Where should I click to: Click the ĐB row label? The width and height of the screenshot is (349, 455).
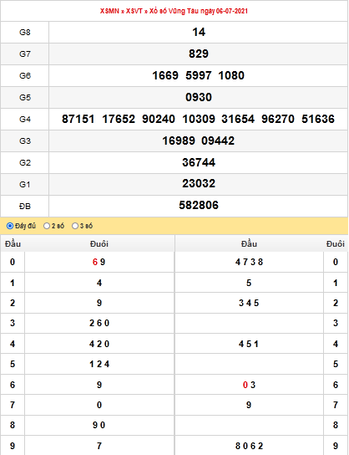point(24,206)
